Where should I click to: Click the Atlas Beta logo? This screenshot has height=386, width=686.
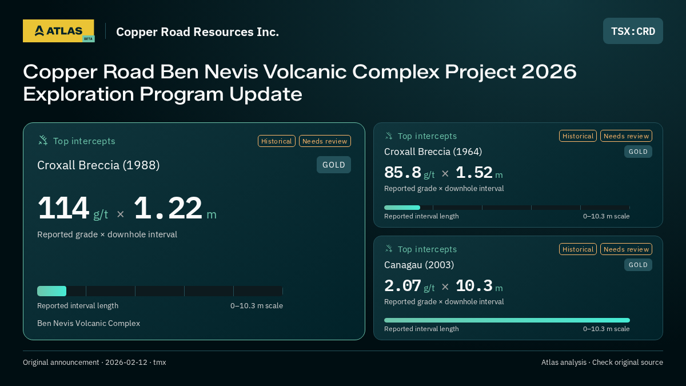[x=58, y=31]
